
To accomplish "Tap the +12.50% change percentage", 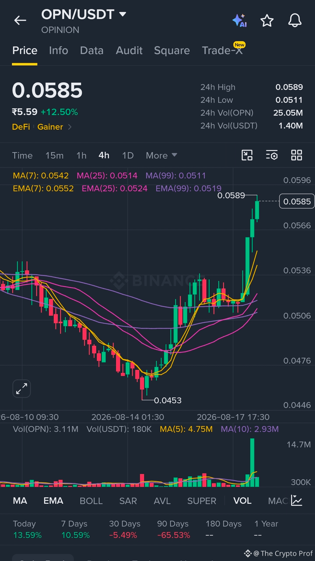I will click(x=59, y=112).
